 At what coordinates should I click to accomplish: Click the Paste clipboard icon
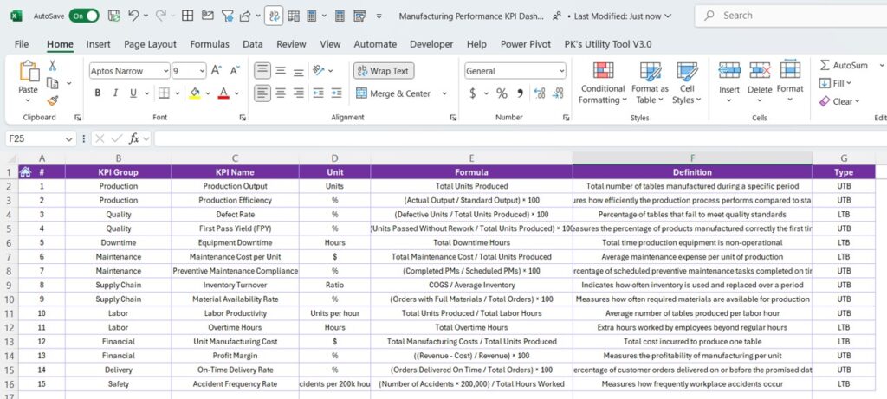point(29,72)
